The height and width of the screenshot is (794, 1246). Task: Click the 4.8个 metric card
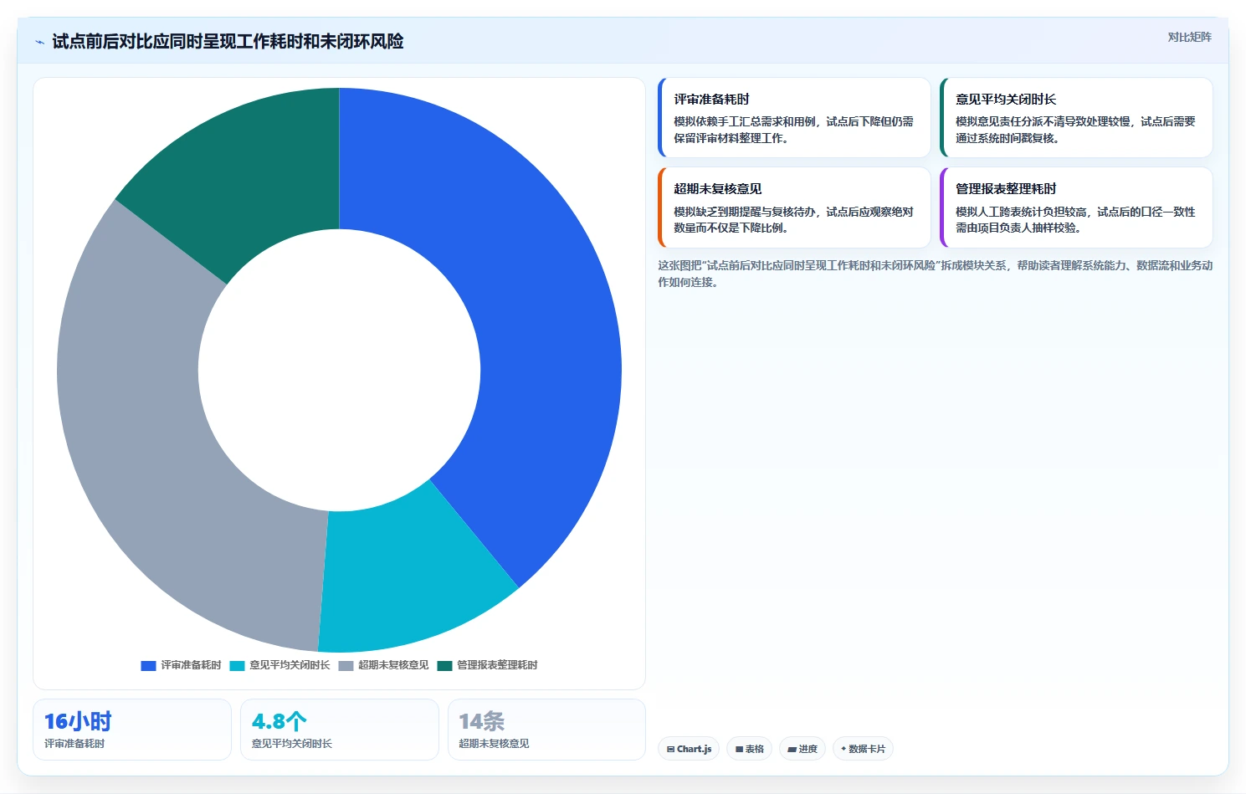[340, 730]
